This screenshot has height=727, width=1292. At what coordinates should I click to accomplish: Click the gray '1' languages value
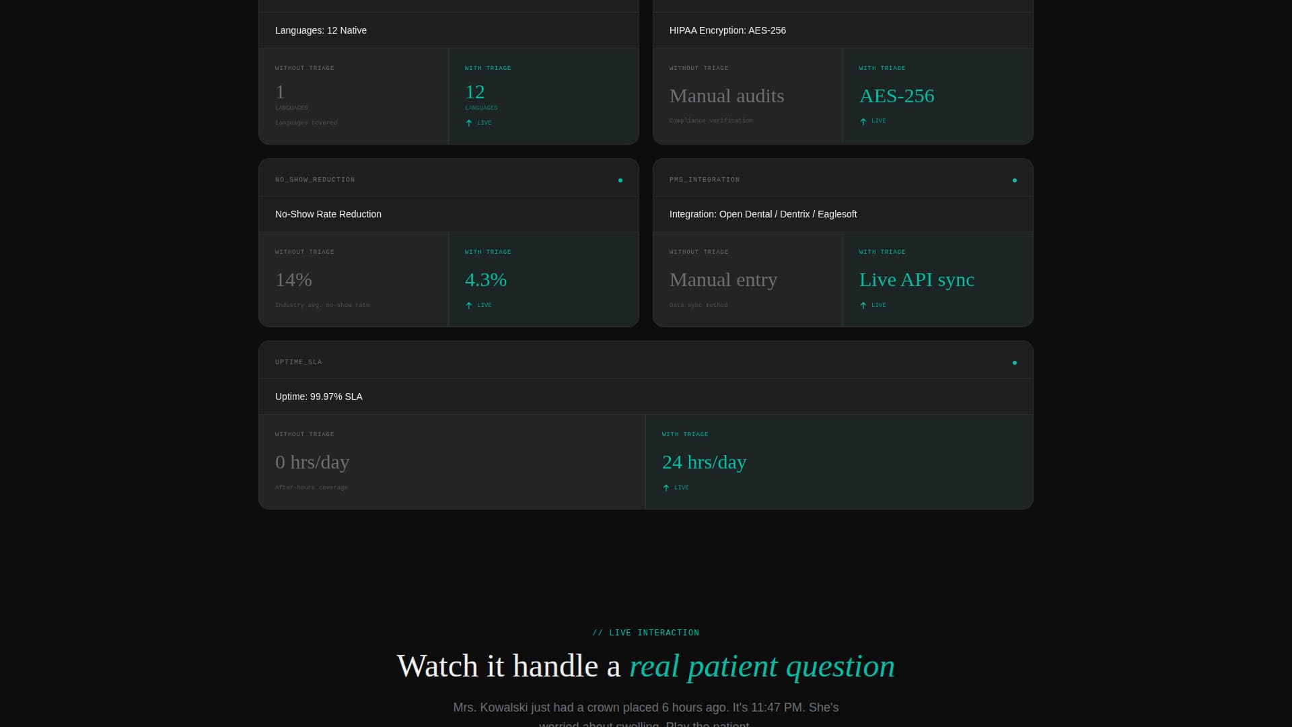(280, 92)
